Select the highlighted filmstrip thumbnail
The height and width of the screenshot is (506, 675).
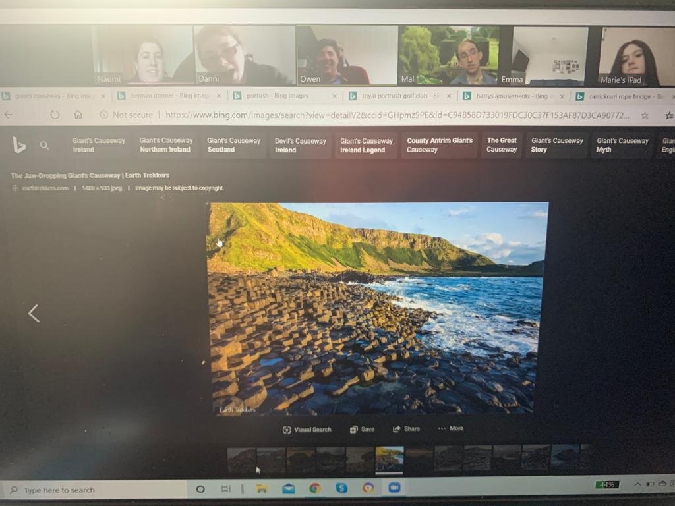click(389, 459)
